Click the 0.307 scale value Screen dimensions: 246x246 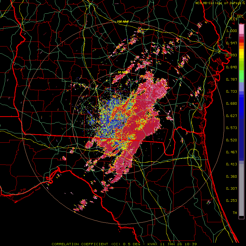point(232,189)
